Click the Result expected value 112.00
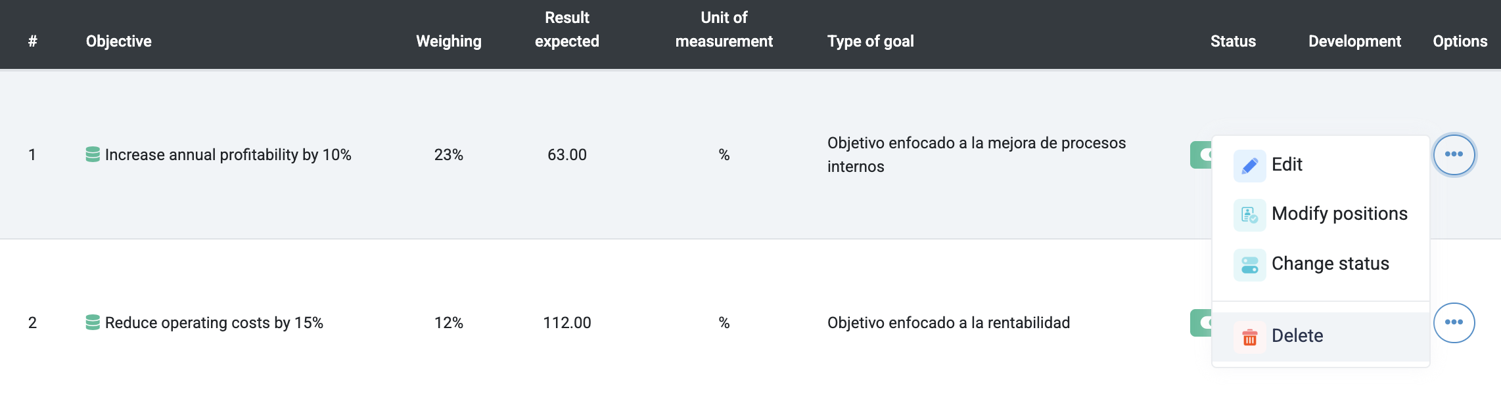This screenshot has height=399, width=1501. tap(567, 323)
